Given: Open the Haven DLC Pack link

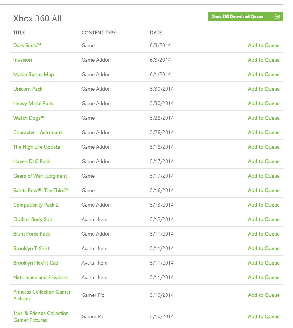Looking at the screenshot, I should click(32, 162).
